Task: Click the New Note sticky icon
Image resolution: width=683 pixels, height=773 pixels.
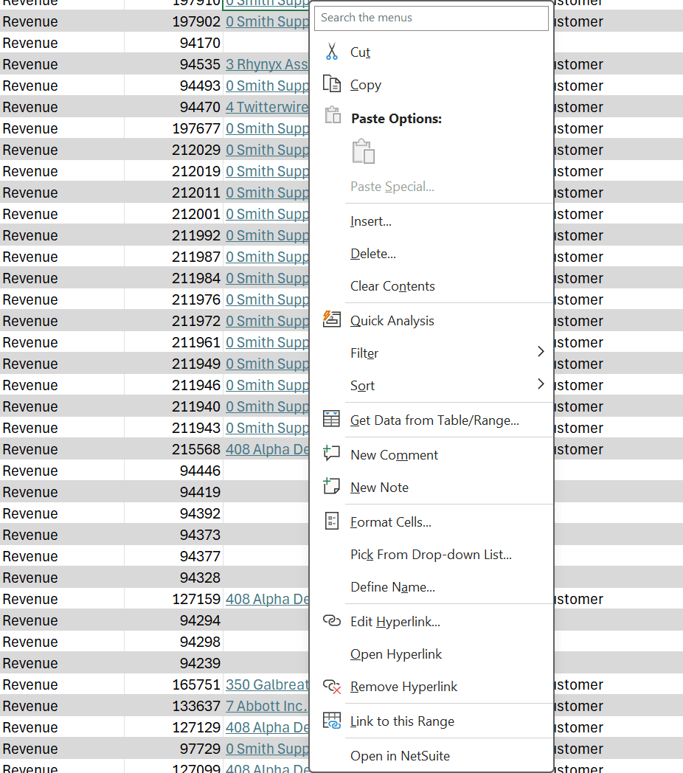Action: coord(331,486)
